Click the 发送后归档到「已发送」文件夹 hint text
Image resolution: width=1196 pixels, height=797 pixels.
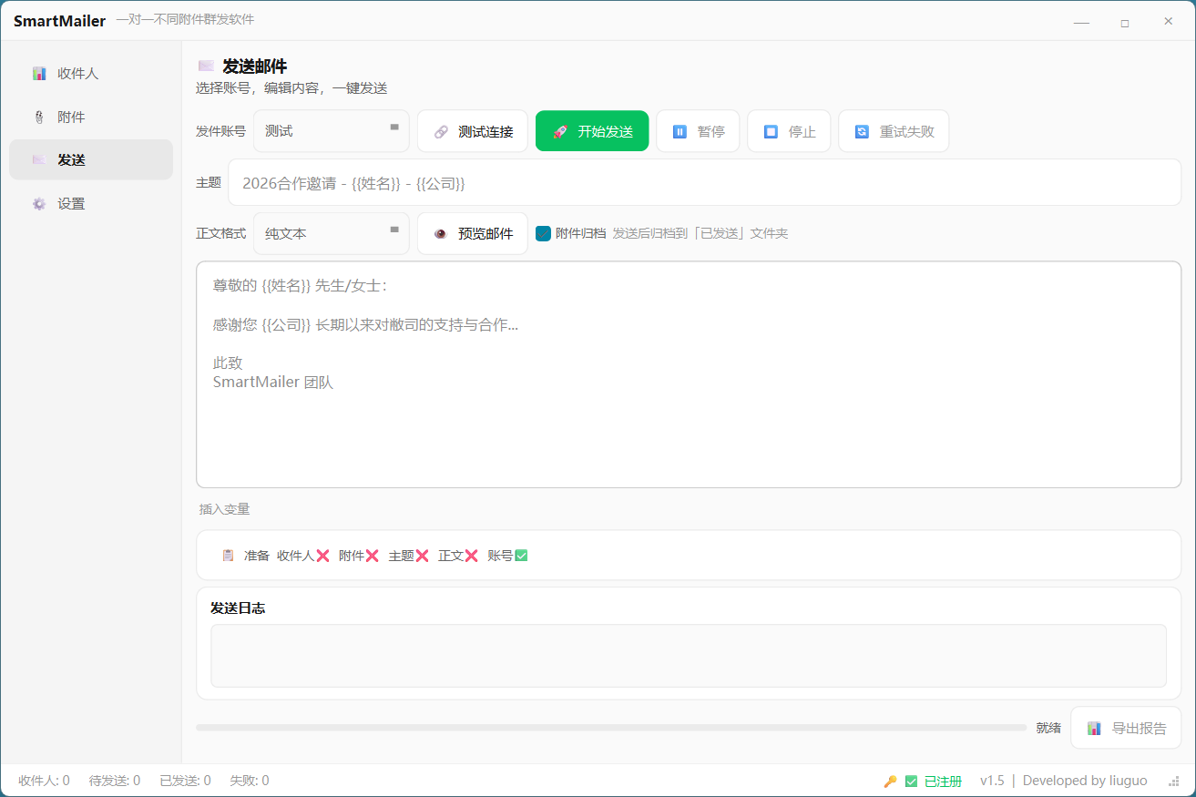coord(700,233)
